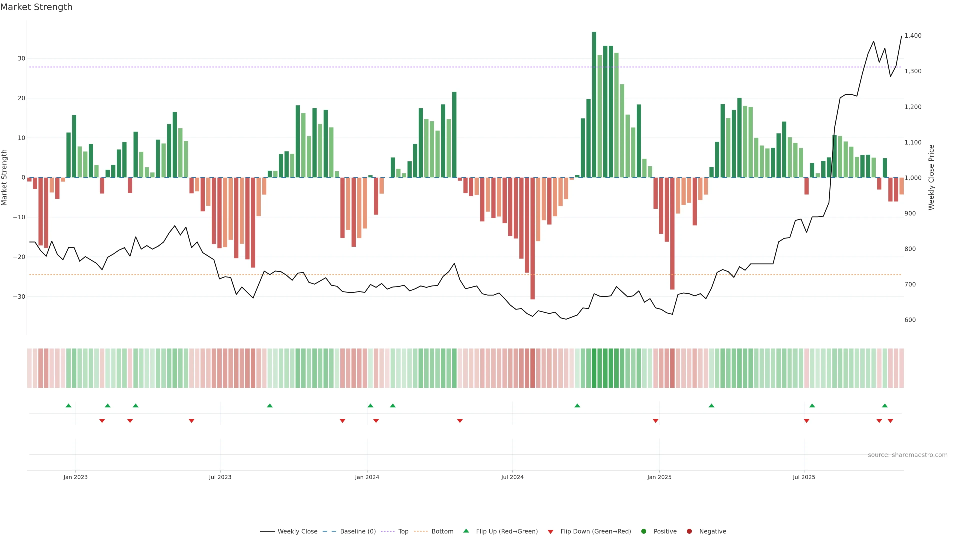The image size is (960, 540).
Task: Click the tallest green strength bar
Action: [x=594, y=104]
